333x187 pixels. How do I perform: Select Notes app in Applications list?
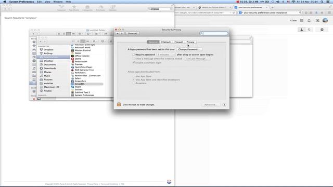[78, 53]
